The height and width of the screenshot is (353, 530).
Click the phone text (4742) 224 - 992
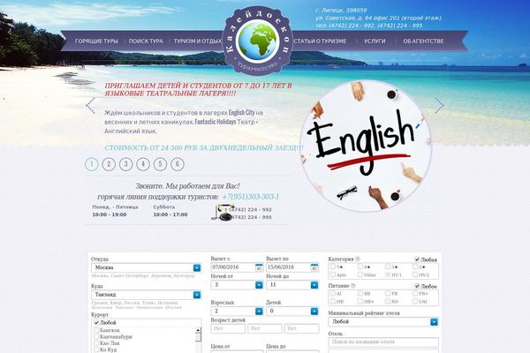(251, 209)
